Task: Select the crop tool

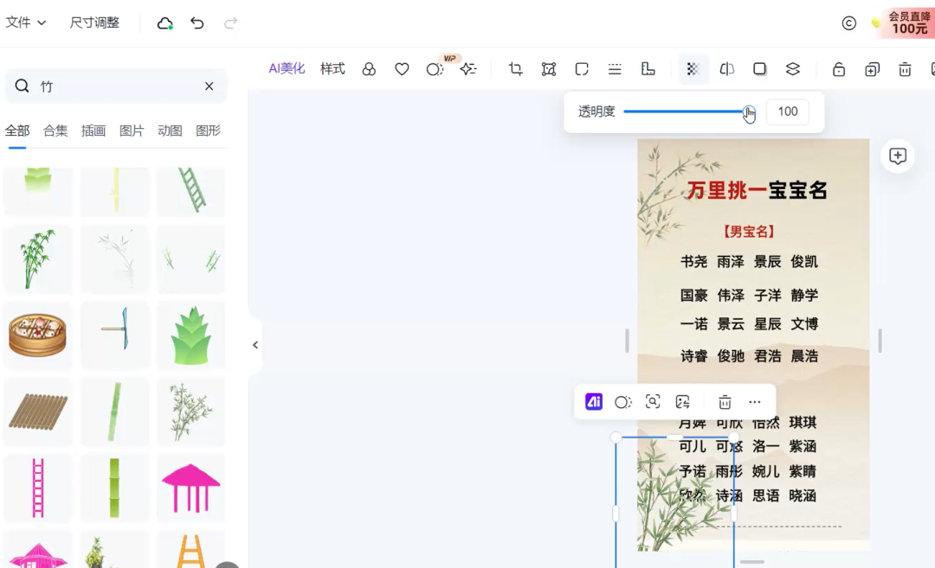Action: pos(516,70)
